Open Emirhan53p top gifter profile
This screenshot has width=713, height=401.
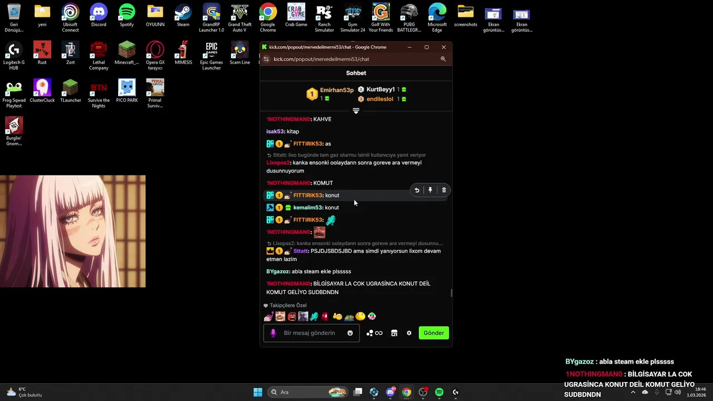(x=336, y=90)
